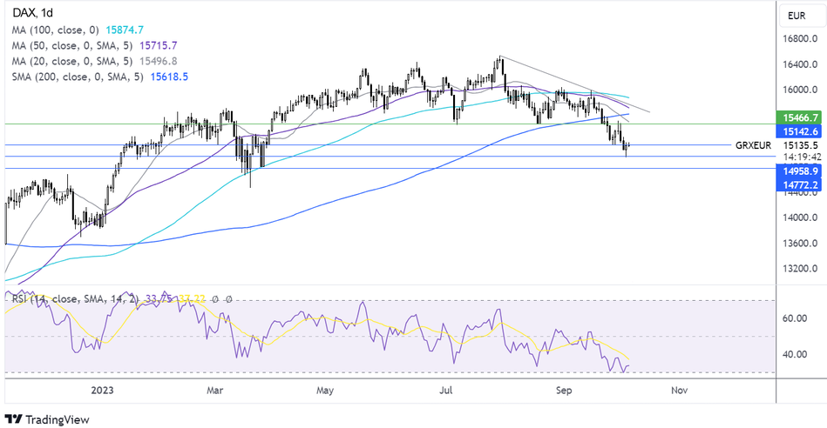Select the MA 100 indicator legend
The width and height of the screenshot is (827, 428).
coord(74,29)
